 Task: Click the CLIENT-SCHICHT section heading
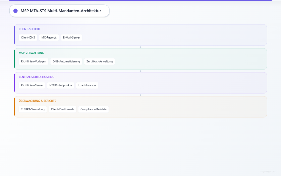tap(30, 29)
